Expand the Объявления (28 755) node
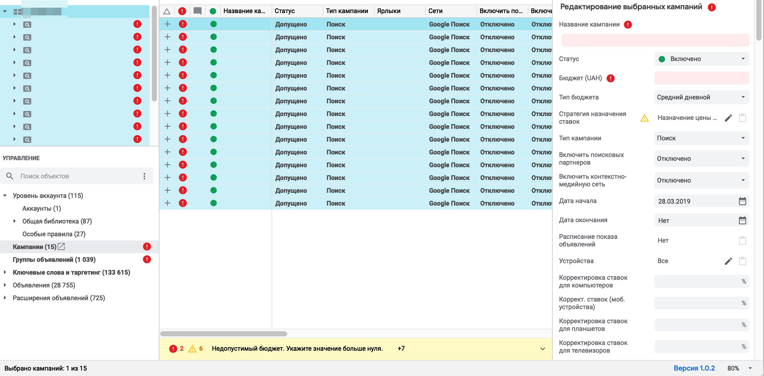764x376 pixels. coord(5,285)
